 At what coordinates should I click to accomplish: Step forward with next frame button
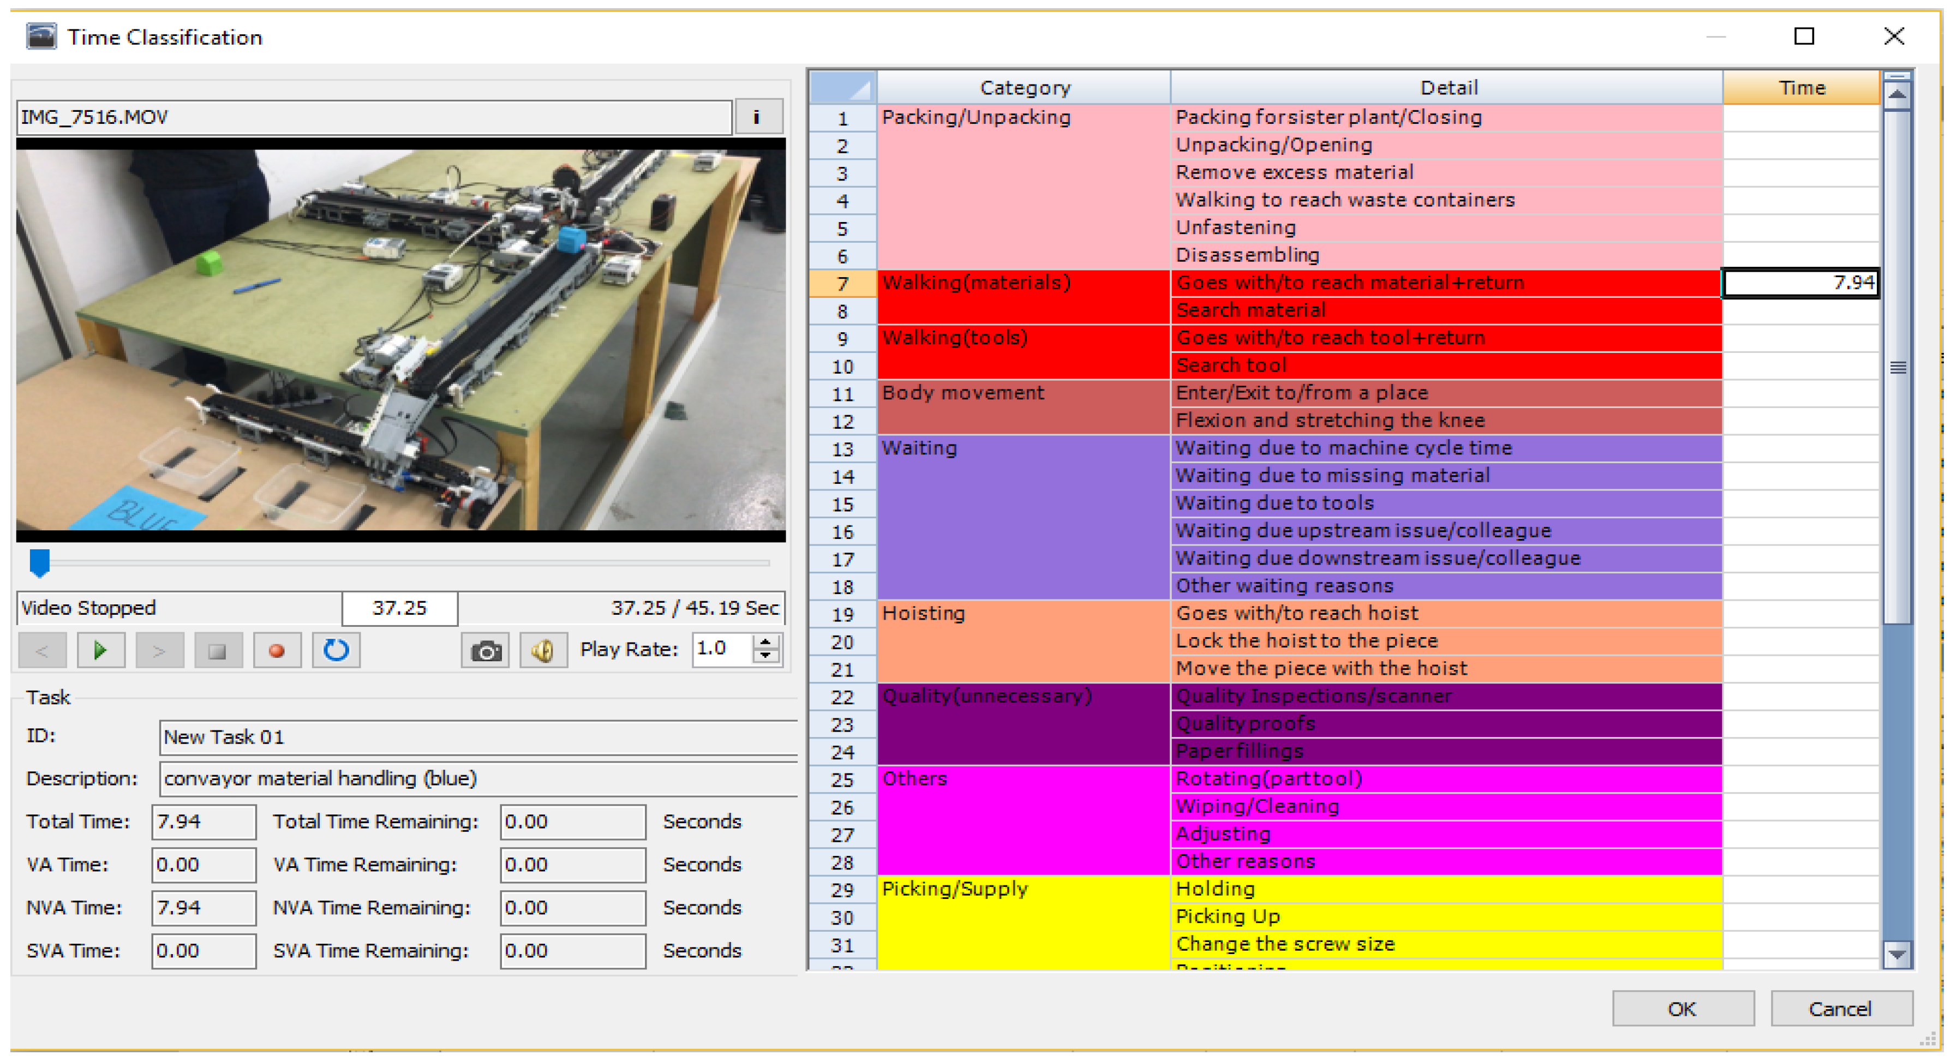coord(158,651)
